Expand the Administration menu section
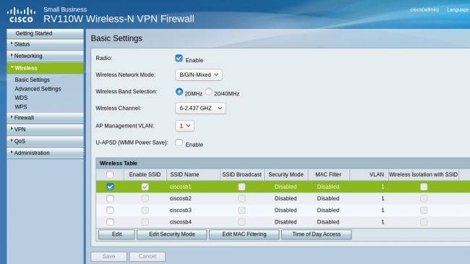470x264 pixels. [x=46, y=153]
